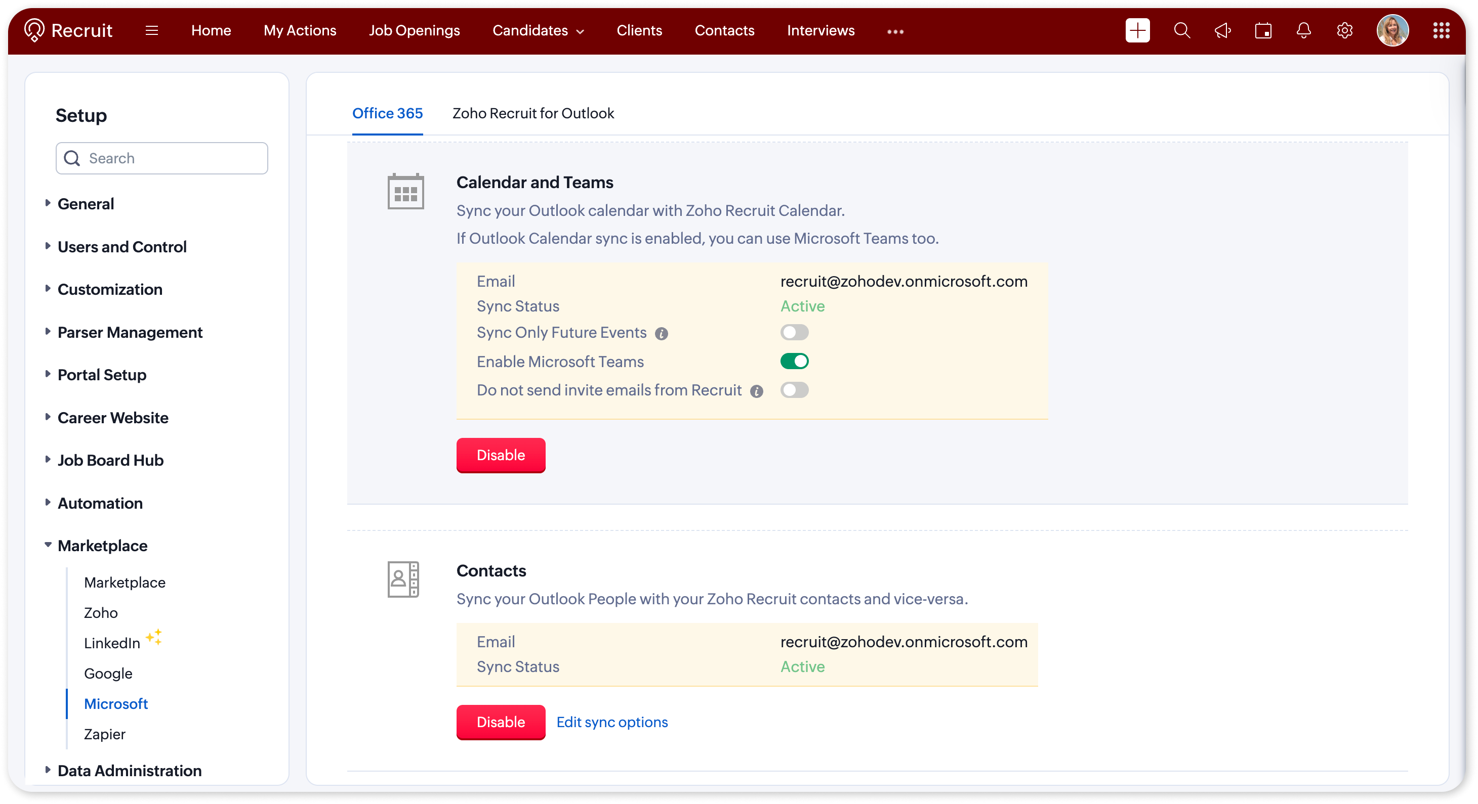The height and width of the screenshot is (804, 1478).
Task: Click the plus quick-create icon
Action: point(1137,30)
